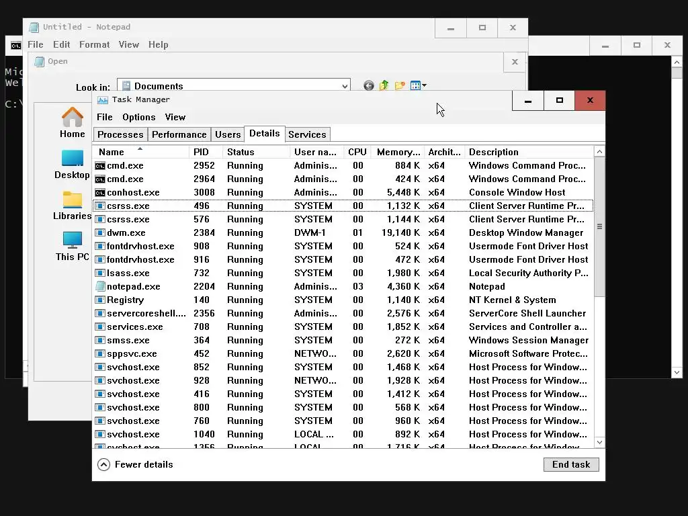
Task: Switch to the Performance tab
Action: (179, 134)
